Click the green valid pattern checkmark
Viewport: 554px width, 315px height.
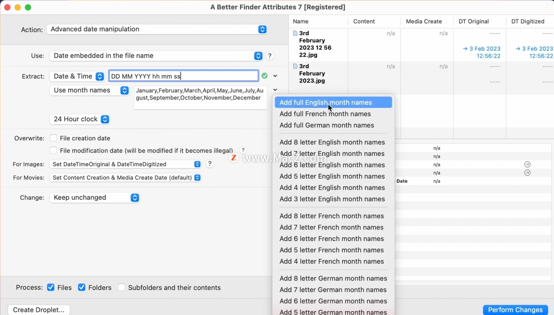pos(264,76)
